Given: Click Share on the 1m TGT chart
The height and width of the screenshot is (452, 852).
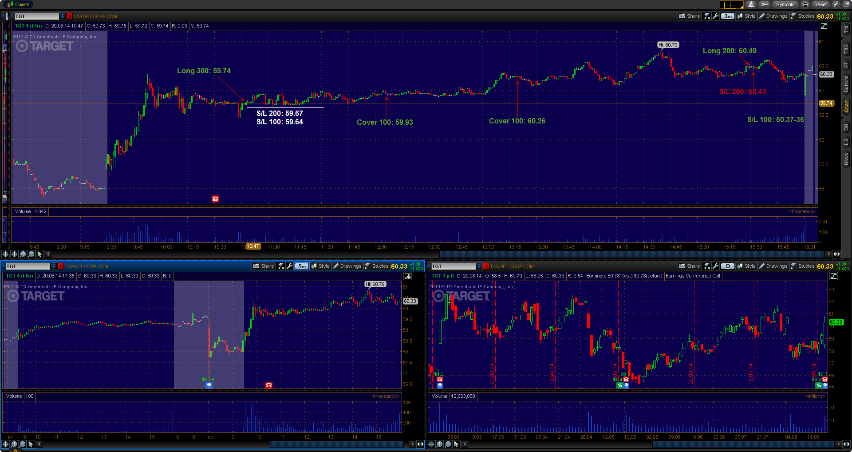Looking at the screenshot, I should [x=689, y=16].
